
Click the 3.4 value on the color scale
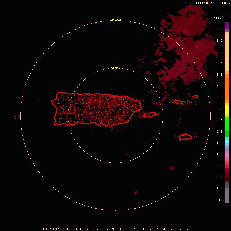(219, 120)
